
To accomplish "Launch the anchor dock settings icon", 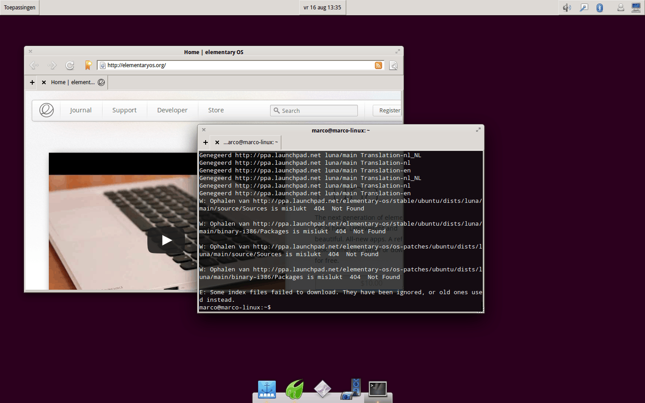I will tap(267, 390).
